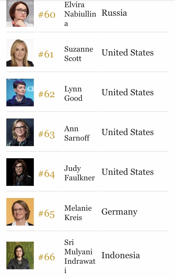
Task: Open Ann Sarnoff's profile photo
Action: coord(20,132)
